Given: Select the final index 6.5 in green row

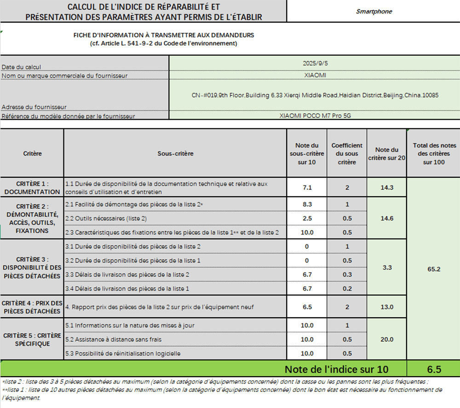Looking at the screenshot, I should tap(434, 369).
